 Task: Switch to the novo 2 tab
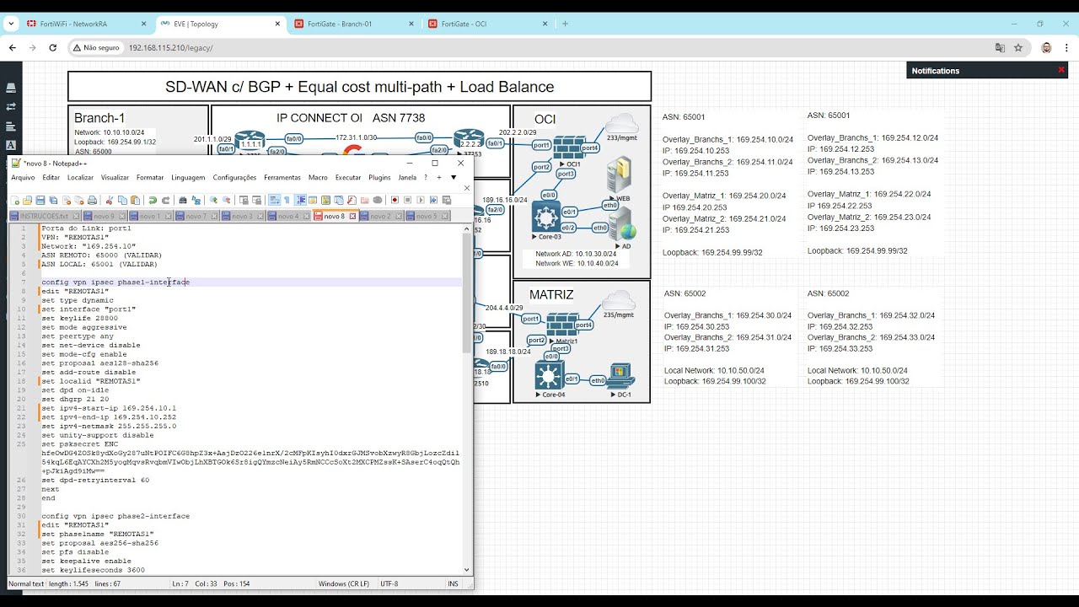(x=381, y=216)
